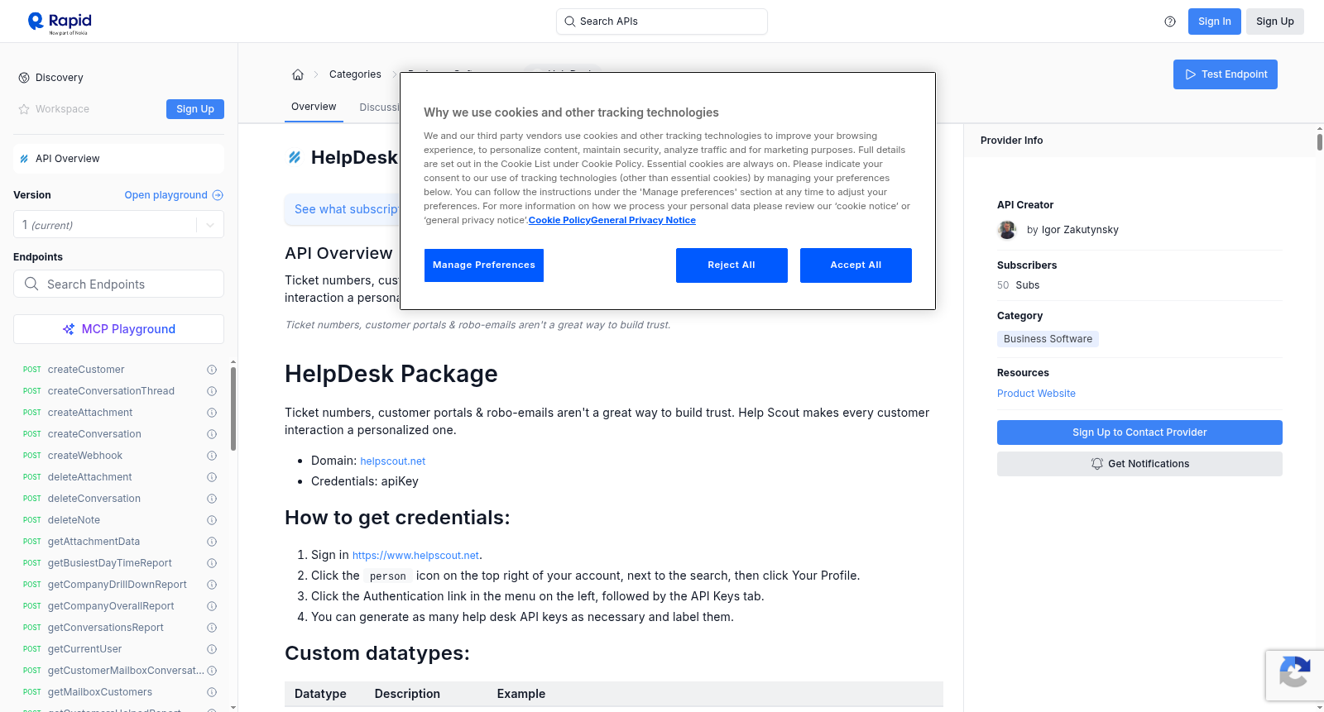This screenshot has height=712, width=1324.
Task: Click Accept All cookies
Action: [856, 265]
